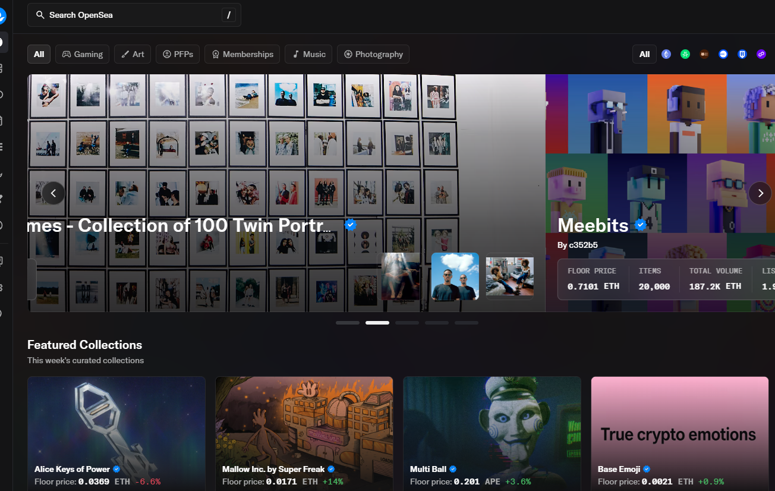Click the -6.6% change on Alice Keys

pyautogui.click(x=147, y=481)
